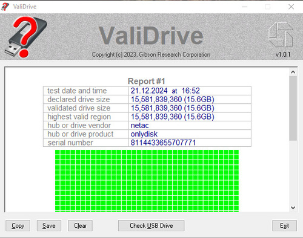Click the scroll down arrow in report

click(x=293, y=208)
